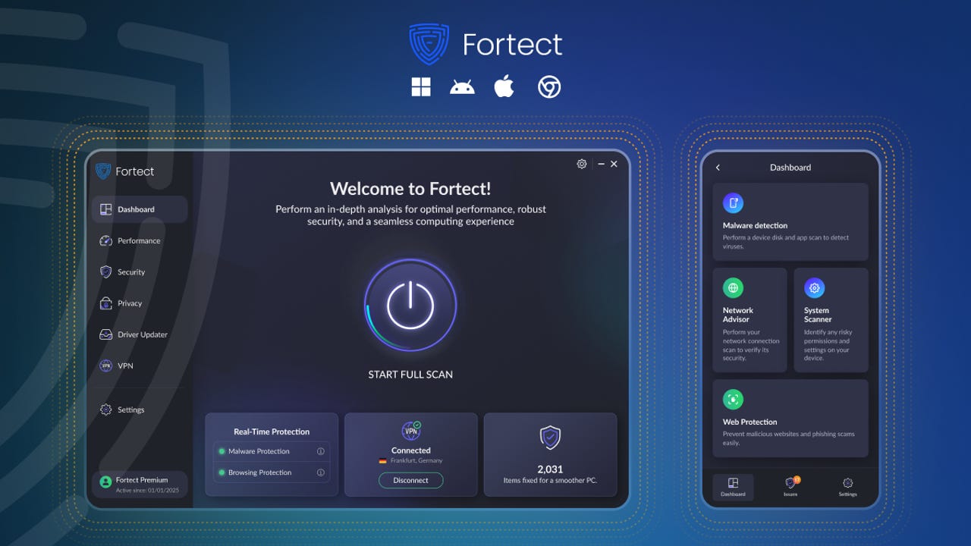This screenshot has height=546, width=971.
Task: Click the gear icon in title bar
Action: (582, 164)
